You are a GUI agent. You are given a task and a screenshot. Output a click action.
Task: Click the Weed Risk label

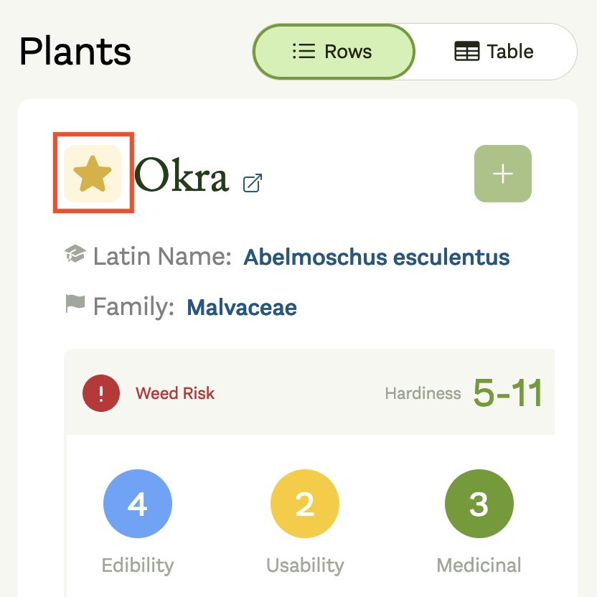click(x=175, y=393)
